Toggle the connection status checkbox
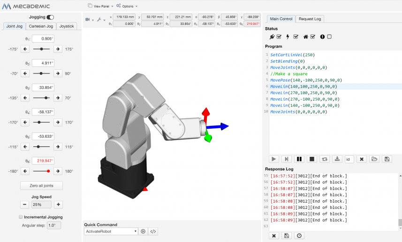 tap(279, 37)
